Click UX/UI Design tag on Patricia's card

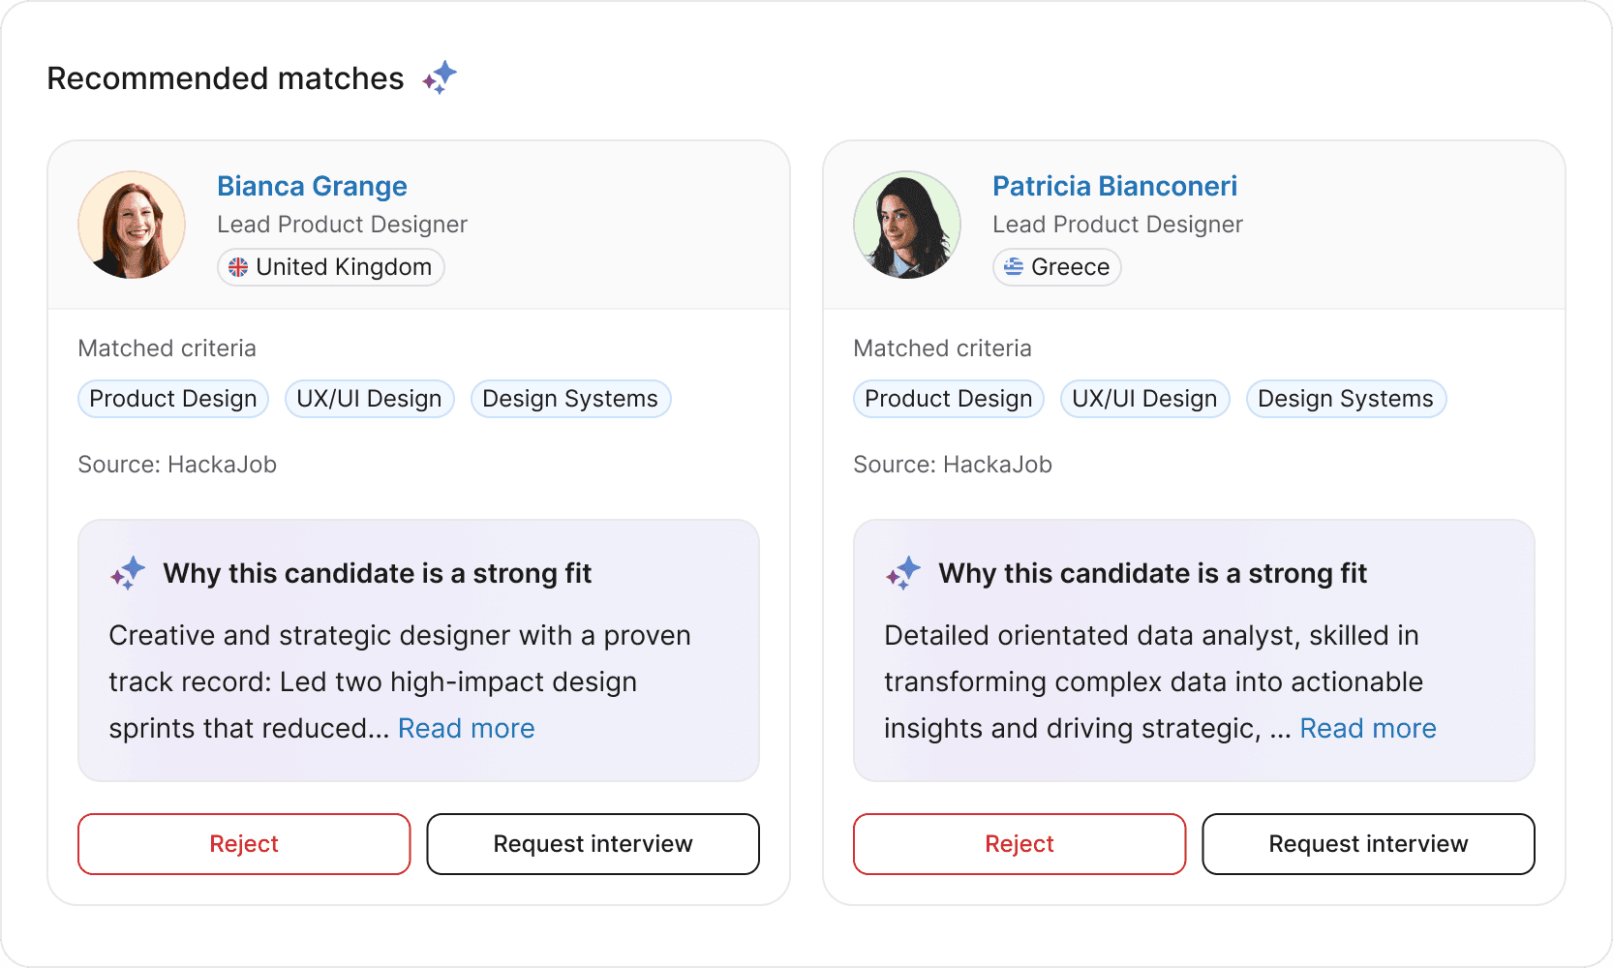[1145, 399]
